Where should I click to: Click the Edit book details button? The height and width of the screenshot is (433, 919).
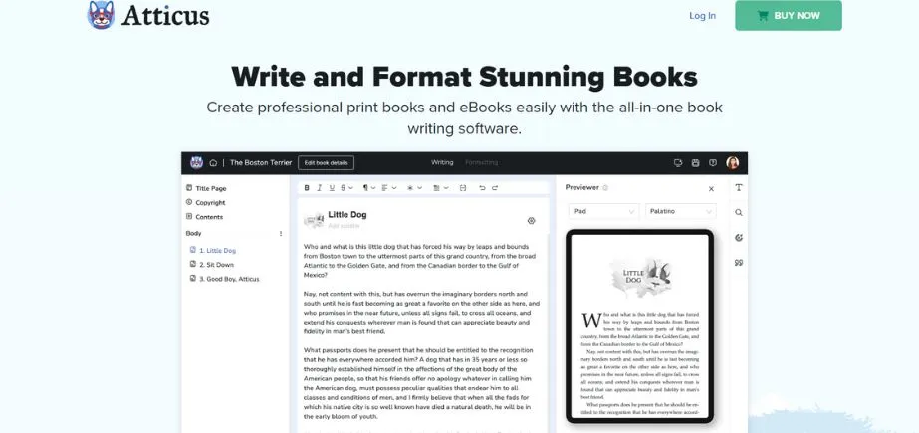[326, 163]
